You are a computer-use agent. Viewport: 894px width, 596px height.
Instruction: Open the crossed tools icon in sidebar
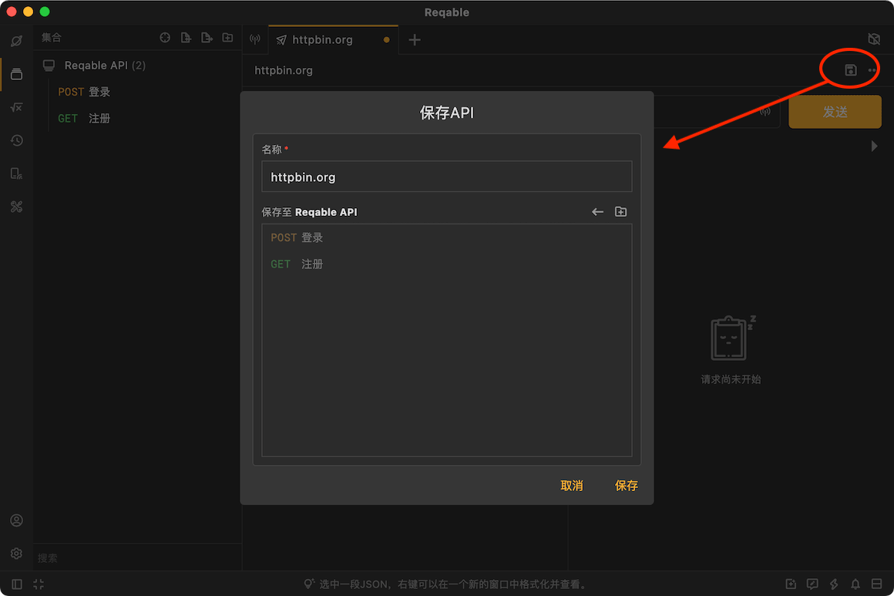(x=16, y=207)
